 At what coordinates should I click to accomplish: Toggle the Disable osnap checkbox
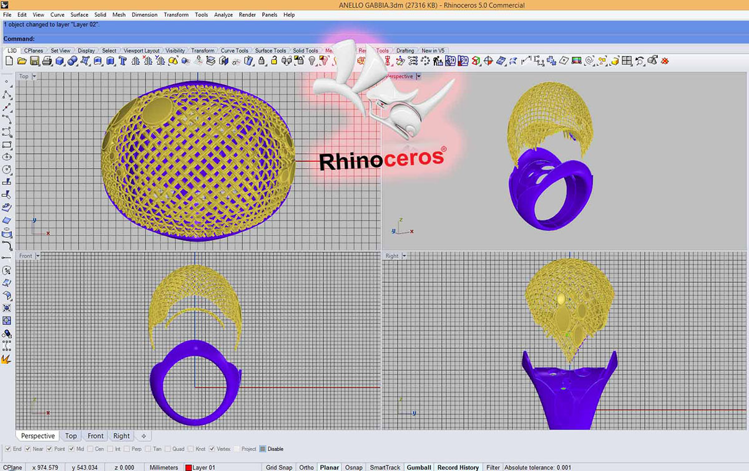(263, 449)
